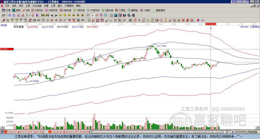Click the green 线 icon

point(106,15)
